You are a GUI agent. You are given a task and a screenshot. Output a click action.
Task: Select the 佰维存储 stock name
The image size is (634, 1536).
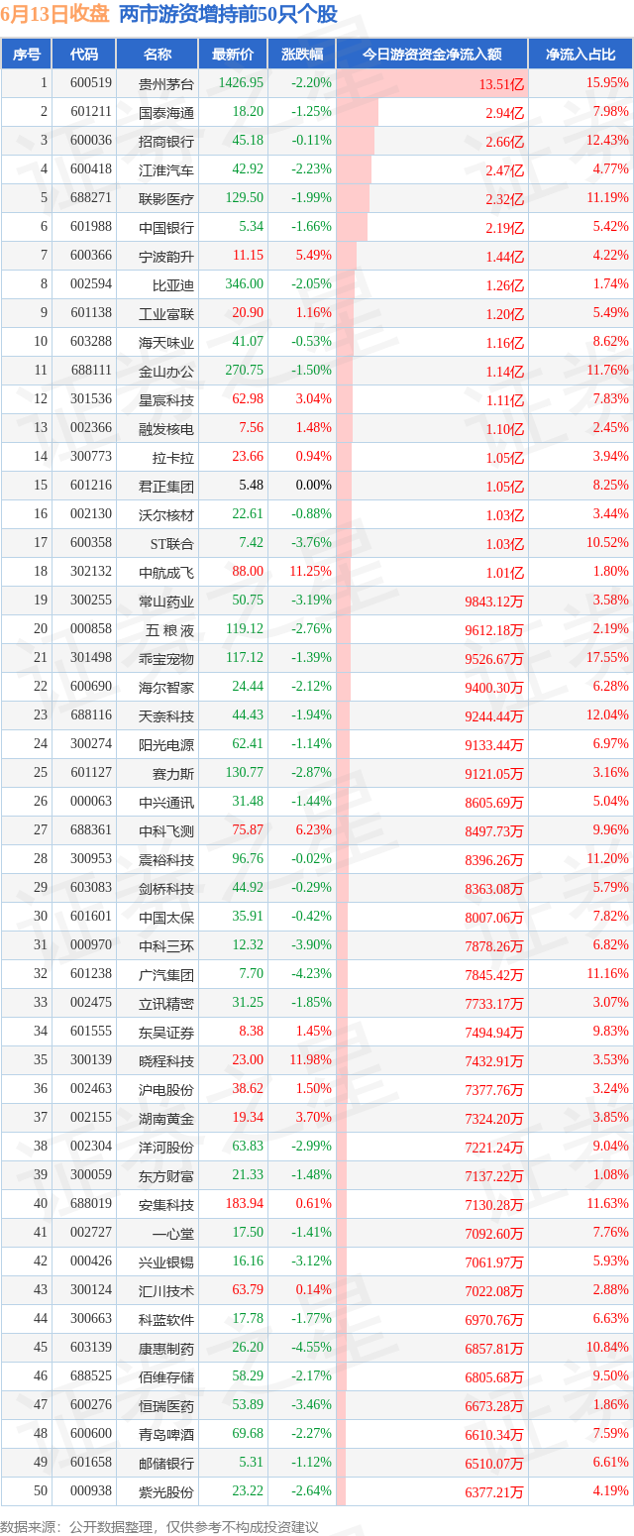pos(166,1376)
